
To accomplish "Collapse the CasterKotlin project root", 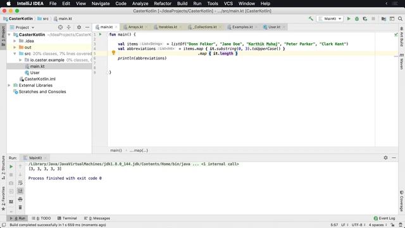I will pyautogui.click(x=9, y=34).
